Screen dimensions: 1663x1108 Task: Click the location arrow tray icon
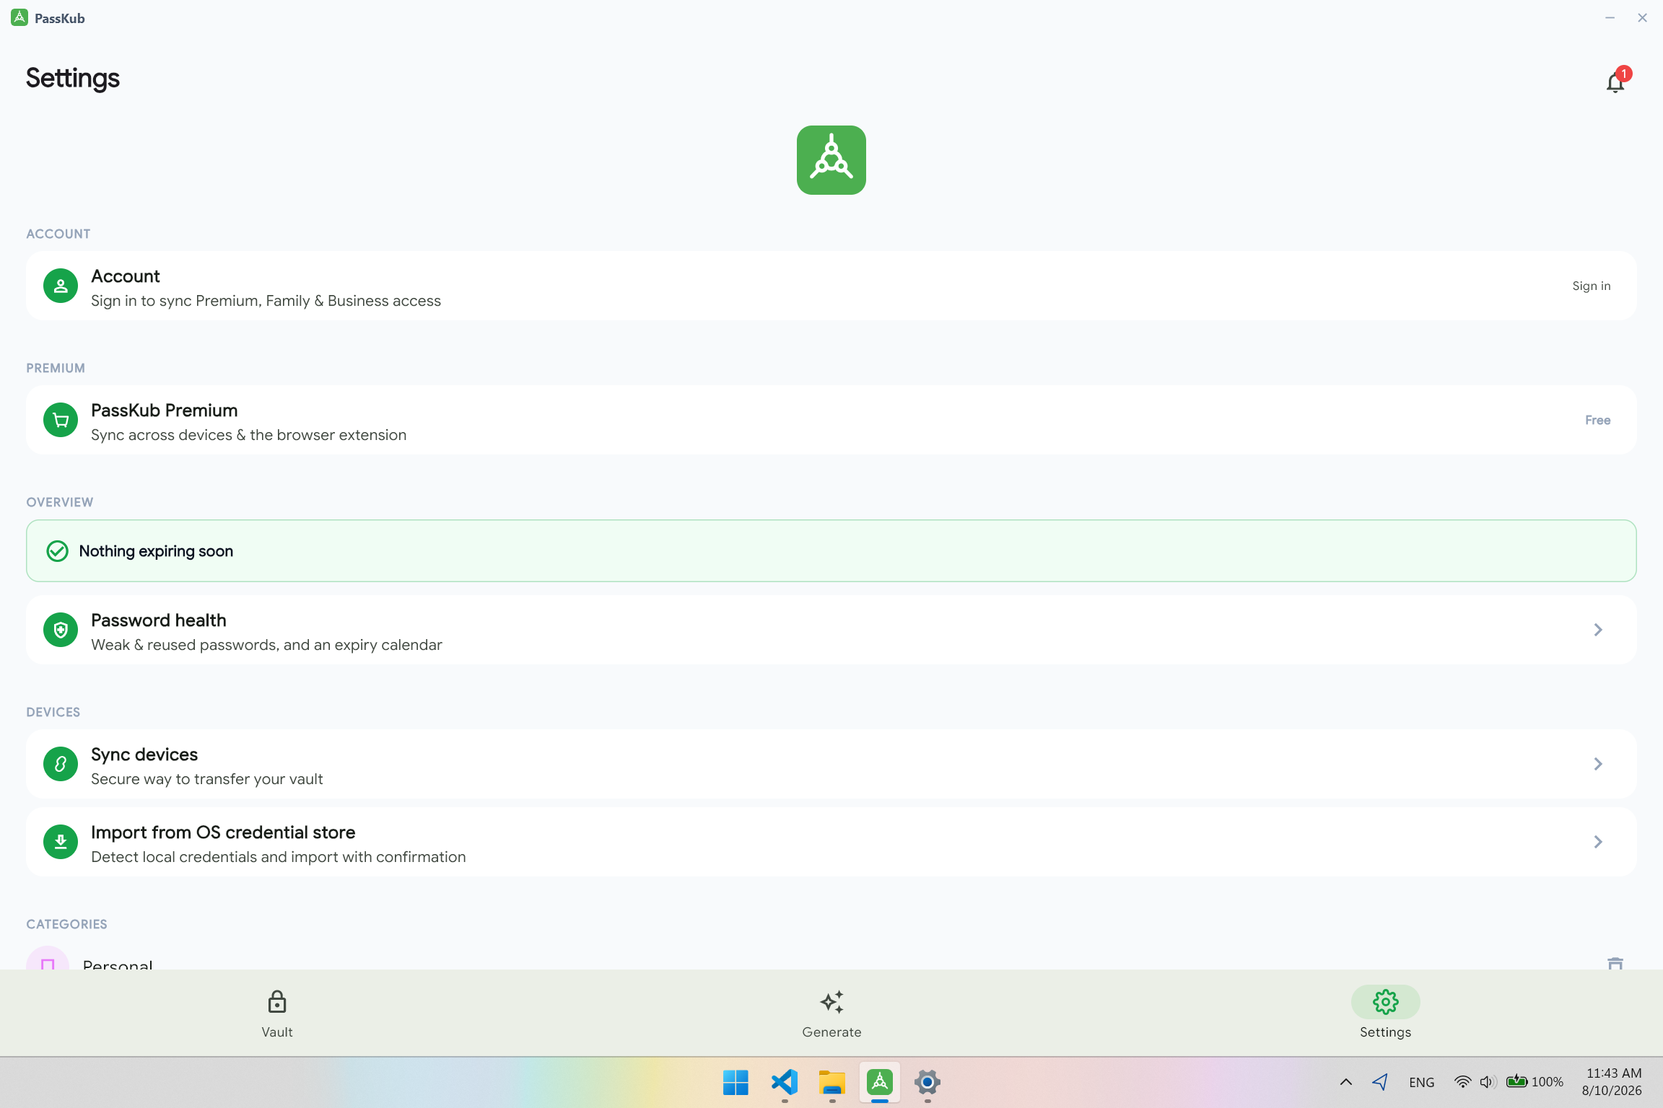point(1380,1082)
